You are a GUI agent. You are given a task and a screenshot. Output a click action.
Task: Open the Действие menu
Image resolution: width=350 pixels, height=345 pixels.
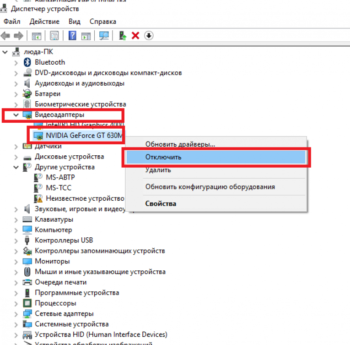(44, 22)
